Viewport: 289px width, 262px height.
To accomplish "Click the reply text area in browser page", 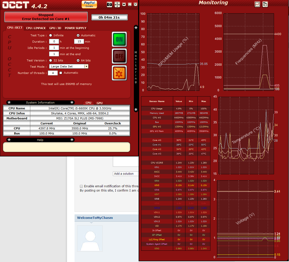I will (x=126, y=161).
